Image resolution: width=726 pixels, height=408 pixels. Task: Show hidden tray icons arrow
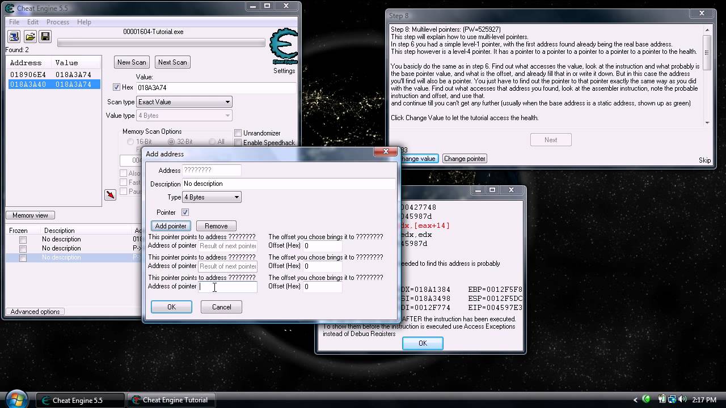pos(635,400)
